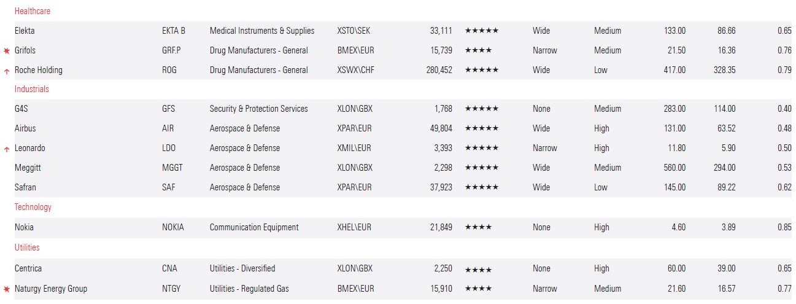Click the five-star rating for Elekta
Viewport: 796px width, 304px height.
(x=481, y=31)
